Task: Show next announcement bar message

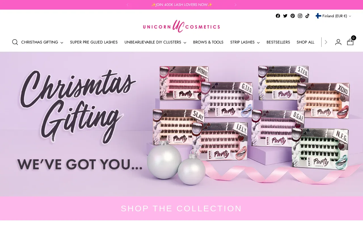Action: (x=235, y=5)
